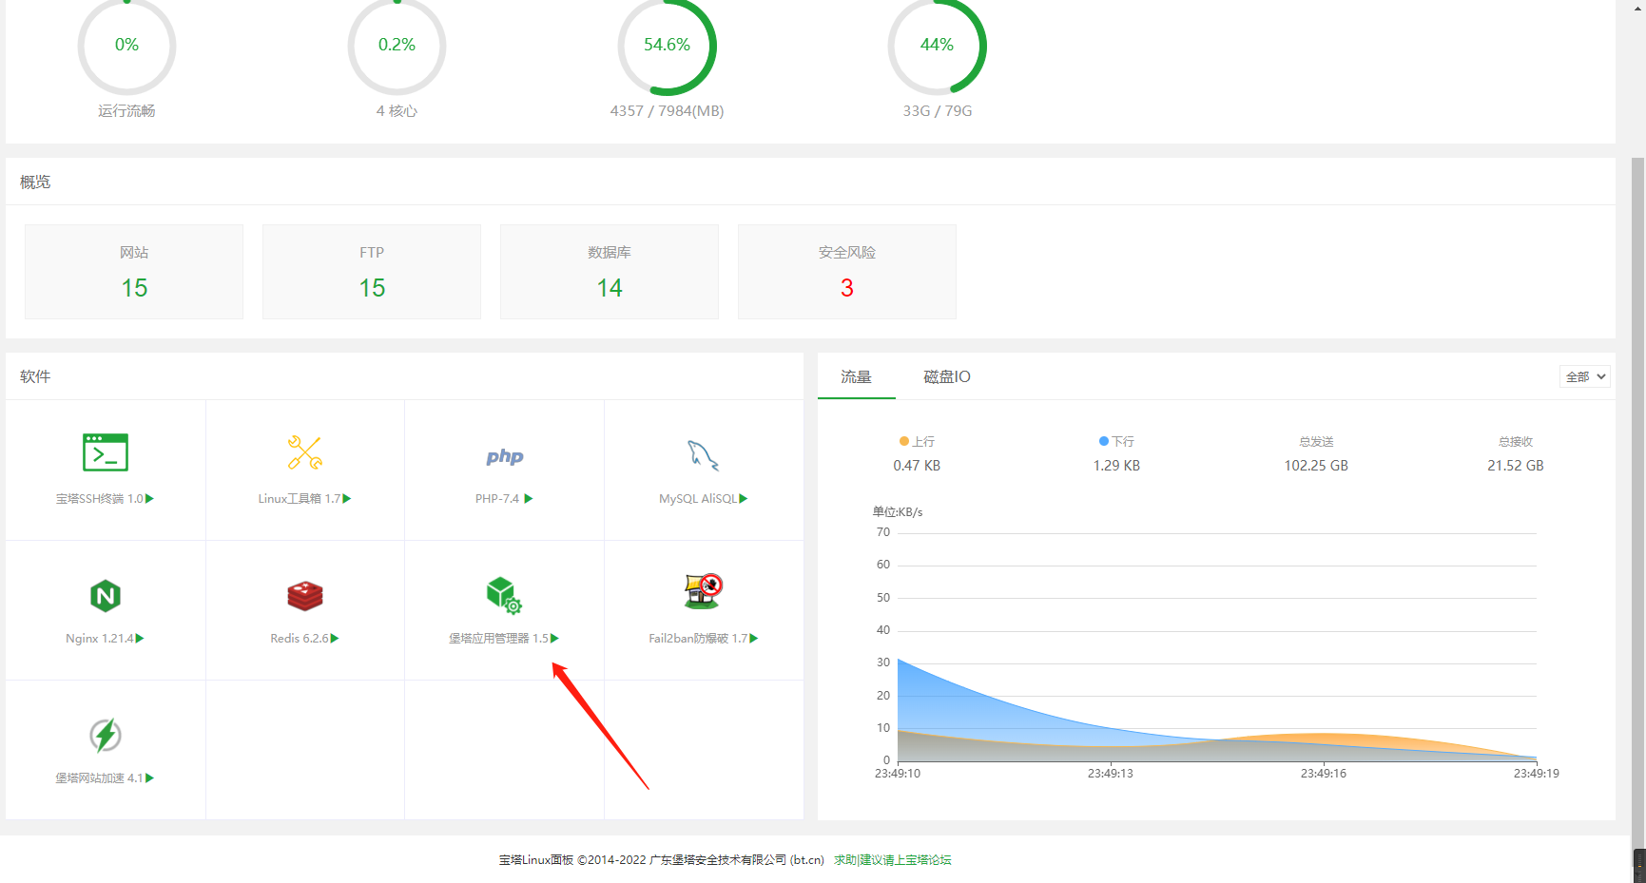
Task: Open the 全部 network interface dropdown
Action: [x=1584, y=376]
